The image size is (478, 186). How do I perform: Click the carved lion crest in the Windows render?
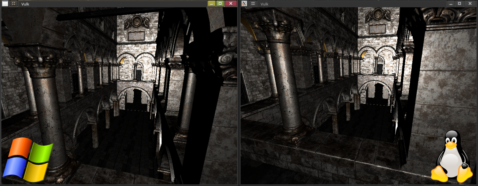137,22
